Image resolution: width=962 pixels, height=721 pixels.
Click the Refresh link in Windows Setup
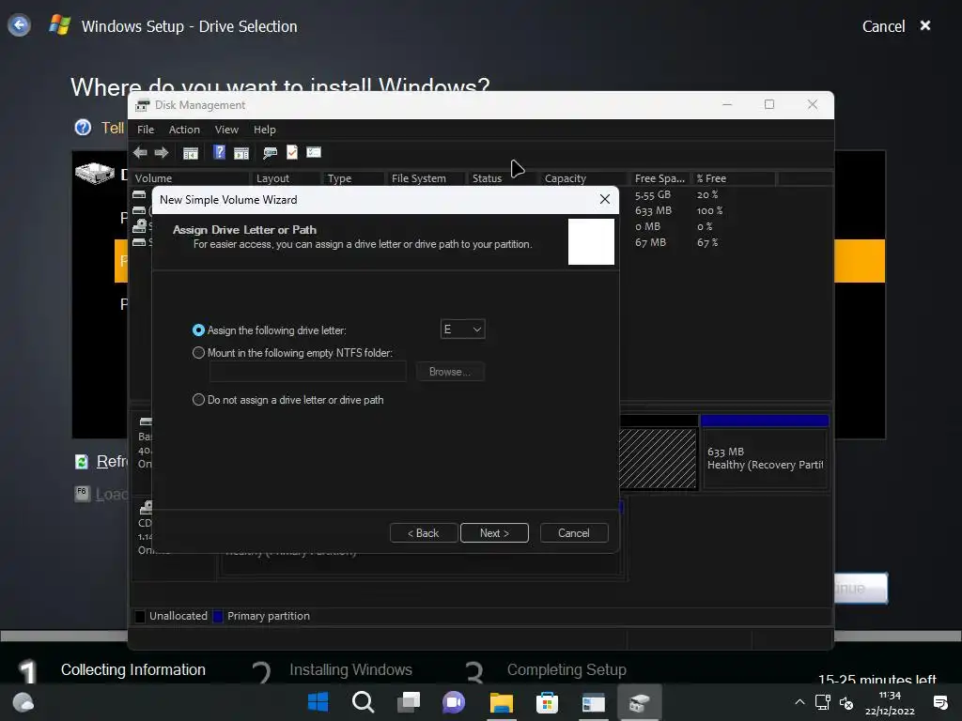111,461
